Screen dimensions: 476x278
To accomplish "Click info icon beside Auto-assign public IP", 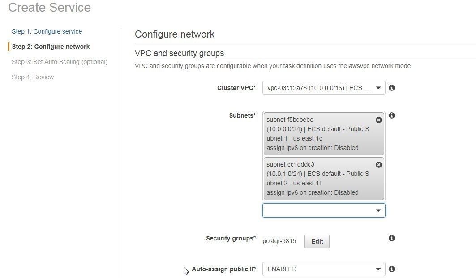I will click(392, 269).
